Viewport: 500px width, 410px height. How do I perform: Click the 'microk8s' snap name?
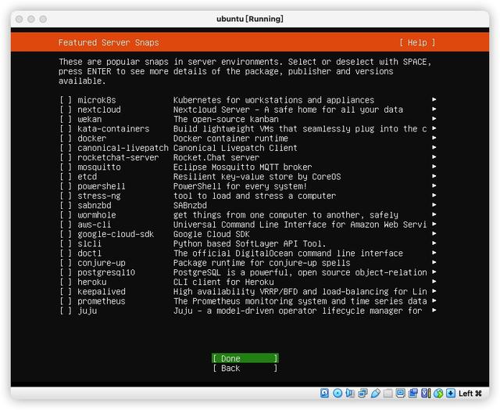[97, 100]
